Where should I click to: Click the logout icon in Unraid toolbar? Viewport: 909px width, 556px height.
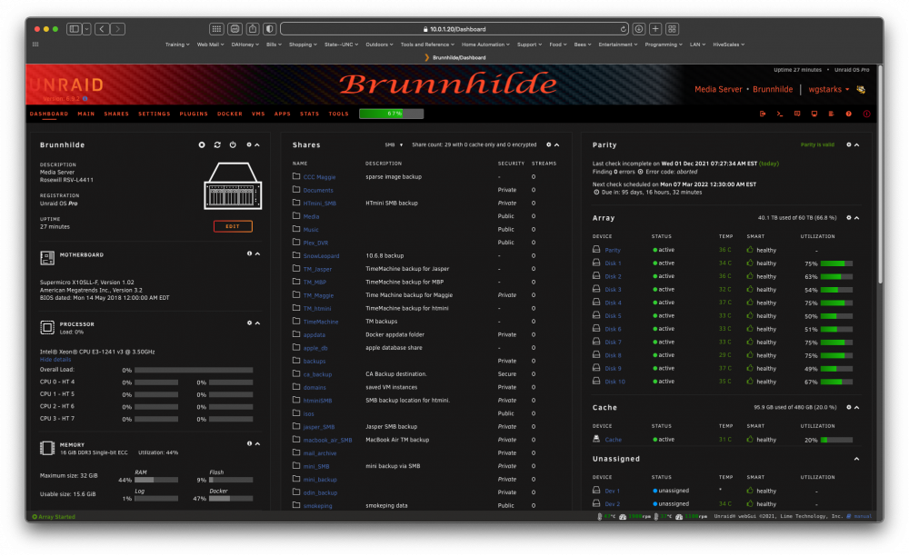(x=763, y=114)
